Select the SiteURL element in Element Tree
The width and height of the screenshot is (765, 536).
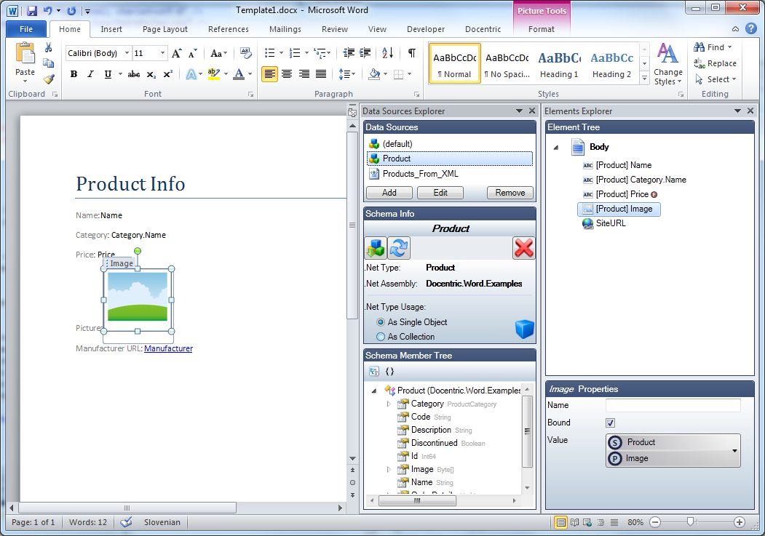[x=604, y=223]
